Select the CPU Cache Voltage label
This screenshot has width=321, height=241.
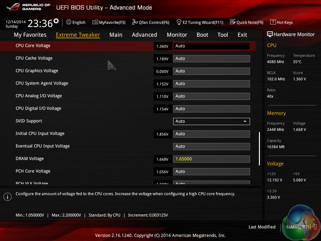click(34, 58)
